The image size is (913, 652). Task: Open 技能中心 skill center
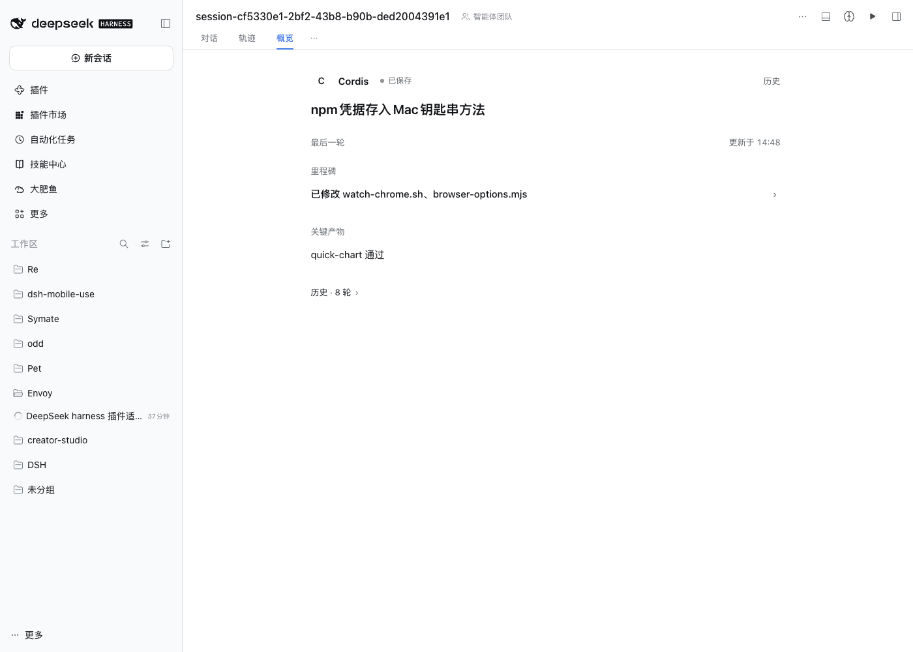[x=91, y=164]
